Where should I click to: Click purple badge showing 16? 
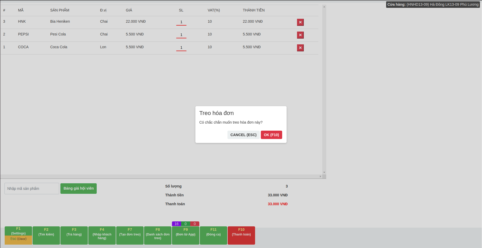pyautogui.click(x=176, y=224)
